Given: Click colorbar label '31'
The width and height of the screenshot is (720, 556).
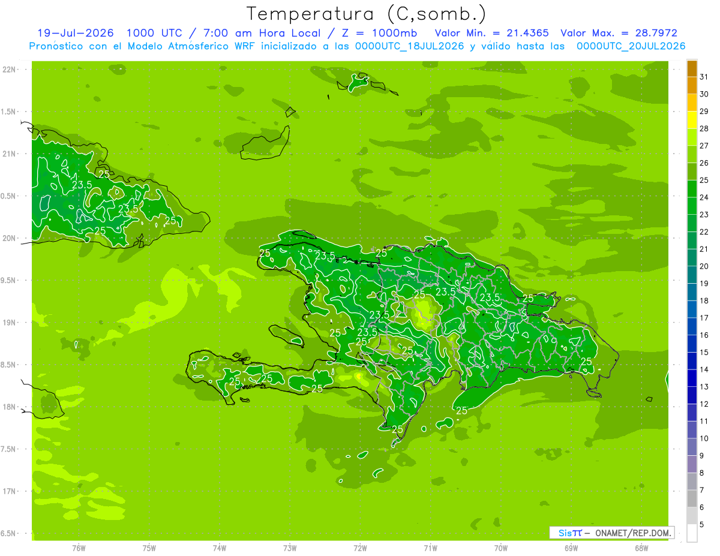Looking at the screenshot, I should point(704,77).
